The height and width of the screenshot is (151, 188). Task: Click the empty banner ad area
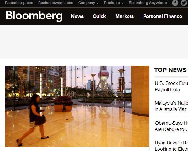point(94,42)
